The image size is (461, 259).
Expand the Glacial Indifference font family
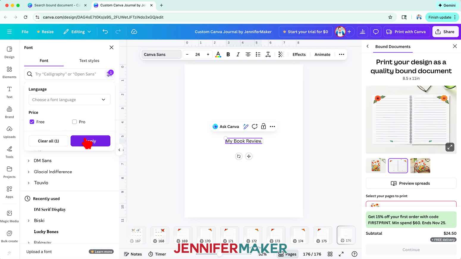point(29,172)
